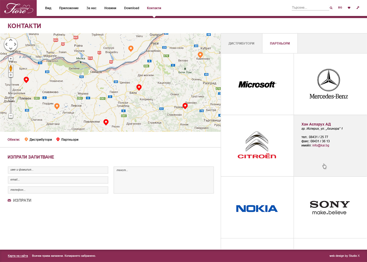Pan the map right with arrow
The image size is (367, 262).
coord(15,44)
